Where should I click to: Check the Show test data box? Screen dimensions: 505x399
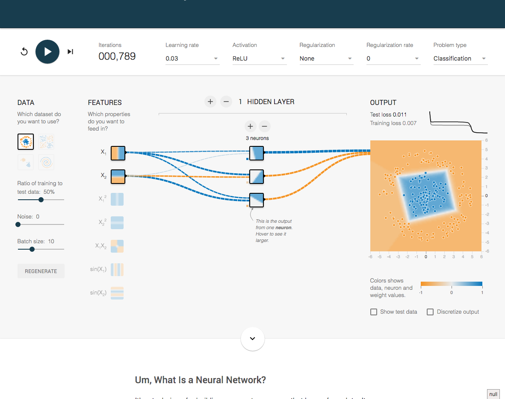[374, 312]
